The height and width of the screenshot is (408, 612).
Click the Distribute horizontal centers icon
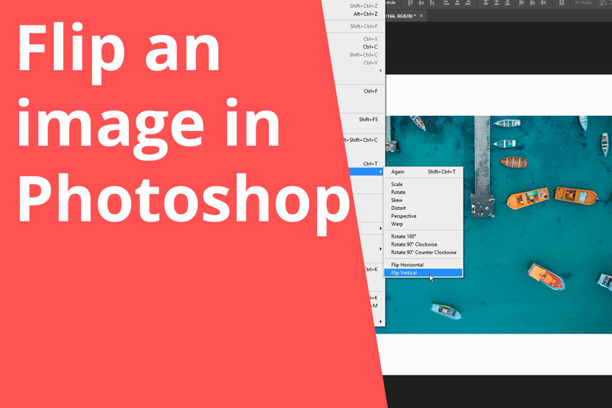533,3
